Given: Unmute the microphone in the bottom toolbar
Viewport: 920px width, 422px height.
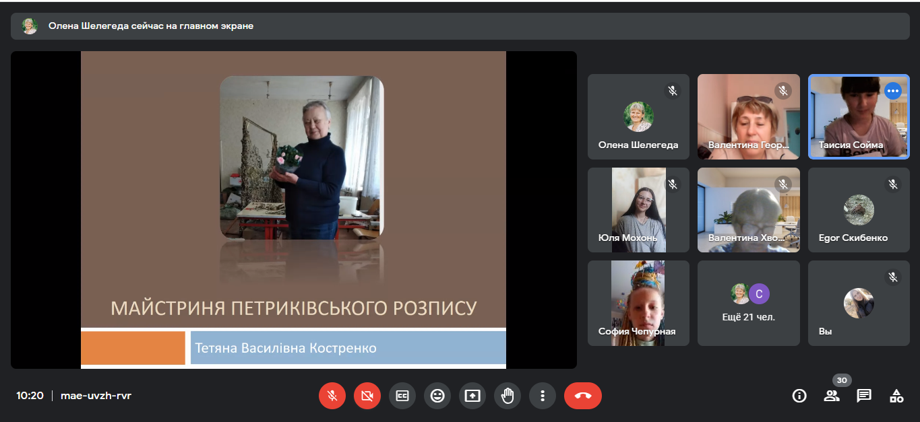Looking at the screenshot, I should [332, 396].
